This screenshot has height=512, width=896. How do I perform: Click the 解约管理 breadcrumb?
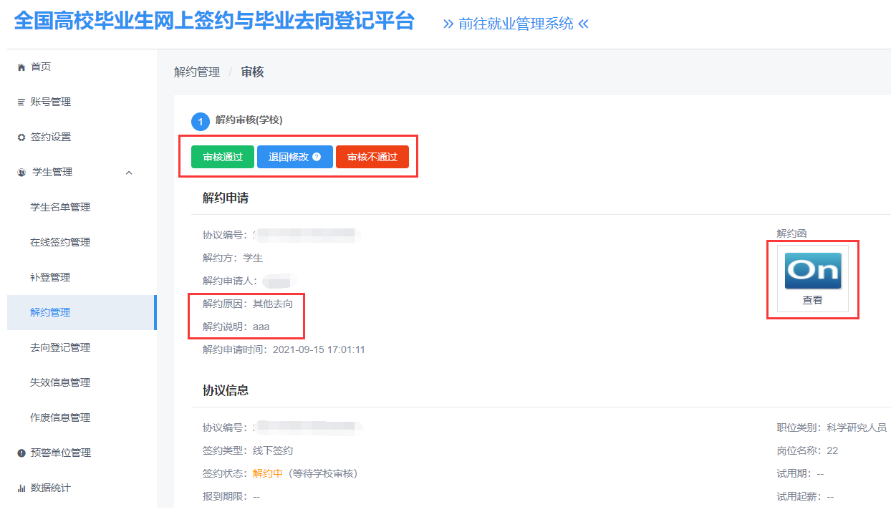(197, 72)
